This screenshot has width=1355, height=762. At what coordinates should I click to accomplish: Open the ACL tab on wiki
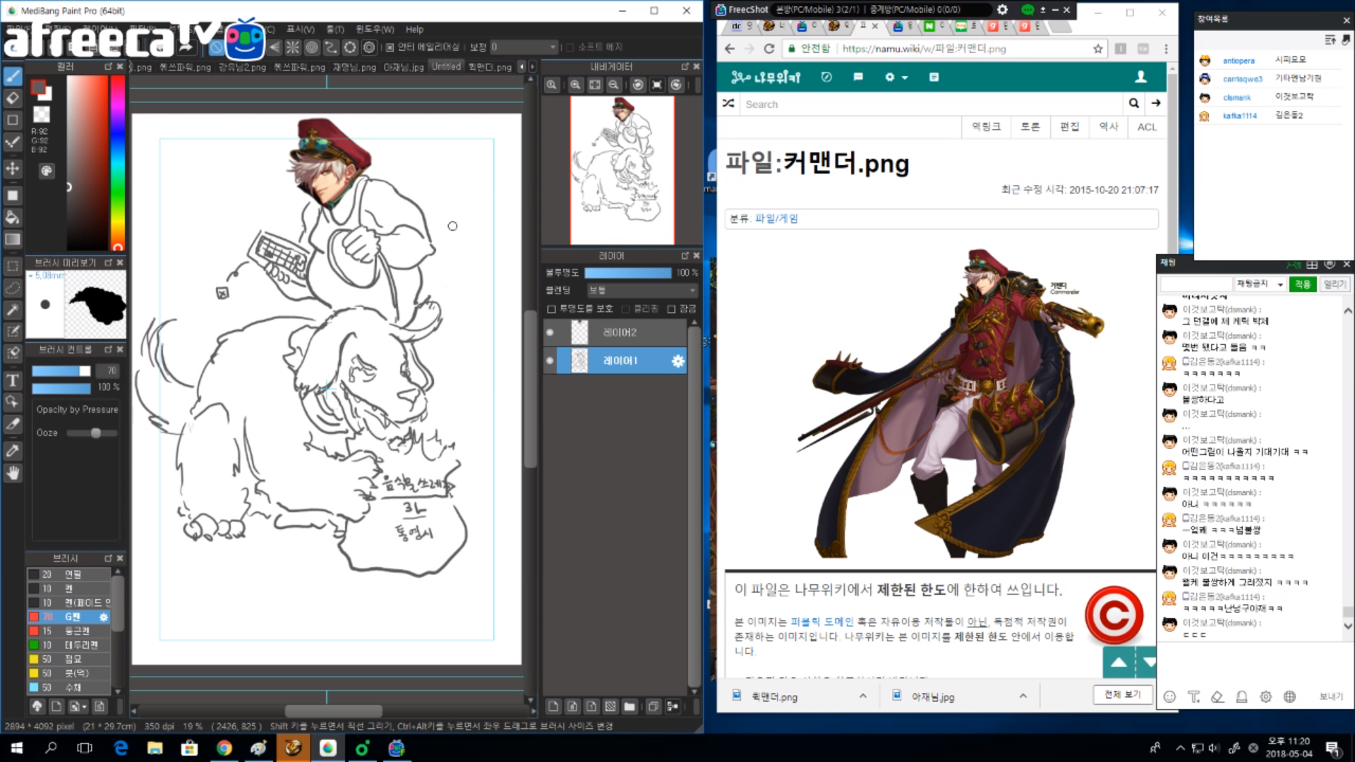point(1147,127)
